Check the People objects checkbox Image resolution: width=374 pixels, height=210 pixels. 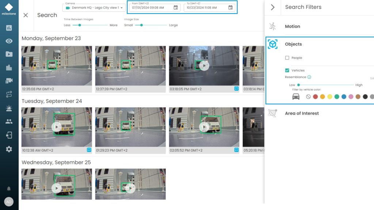tap(287, 58)
